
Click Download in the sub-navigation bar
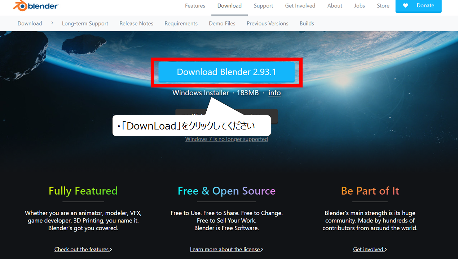[x=30, y=23]
